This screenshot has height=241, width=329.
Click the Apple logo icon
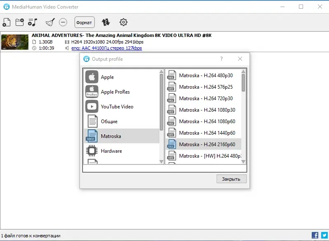point(92,77)
